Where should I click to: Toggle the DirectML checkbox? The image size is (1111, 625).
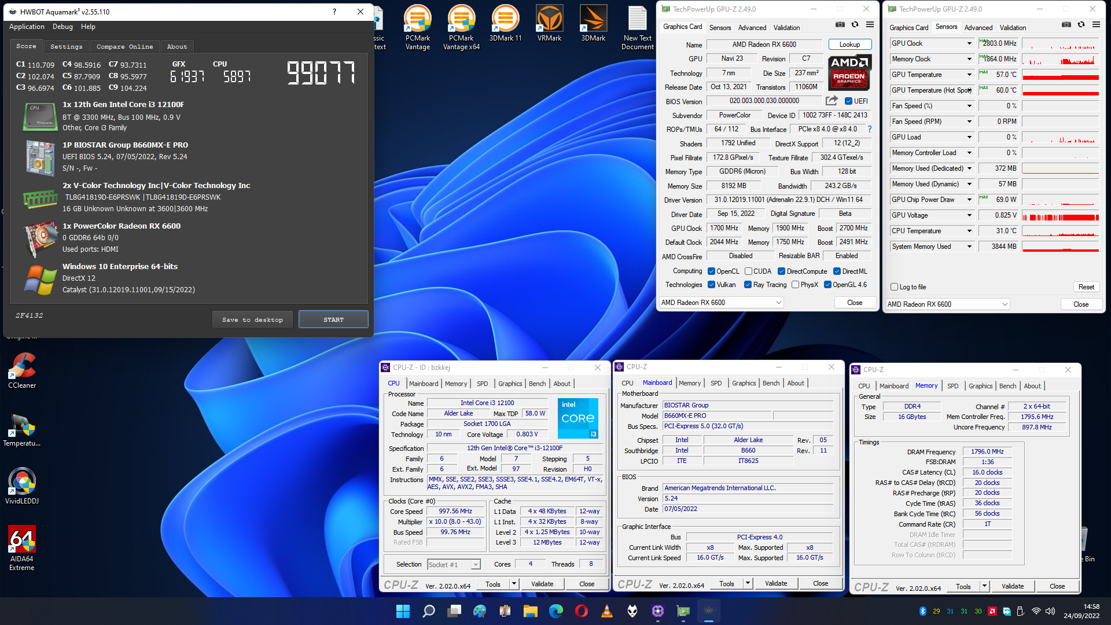click(x=837, y=271)
